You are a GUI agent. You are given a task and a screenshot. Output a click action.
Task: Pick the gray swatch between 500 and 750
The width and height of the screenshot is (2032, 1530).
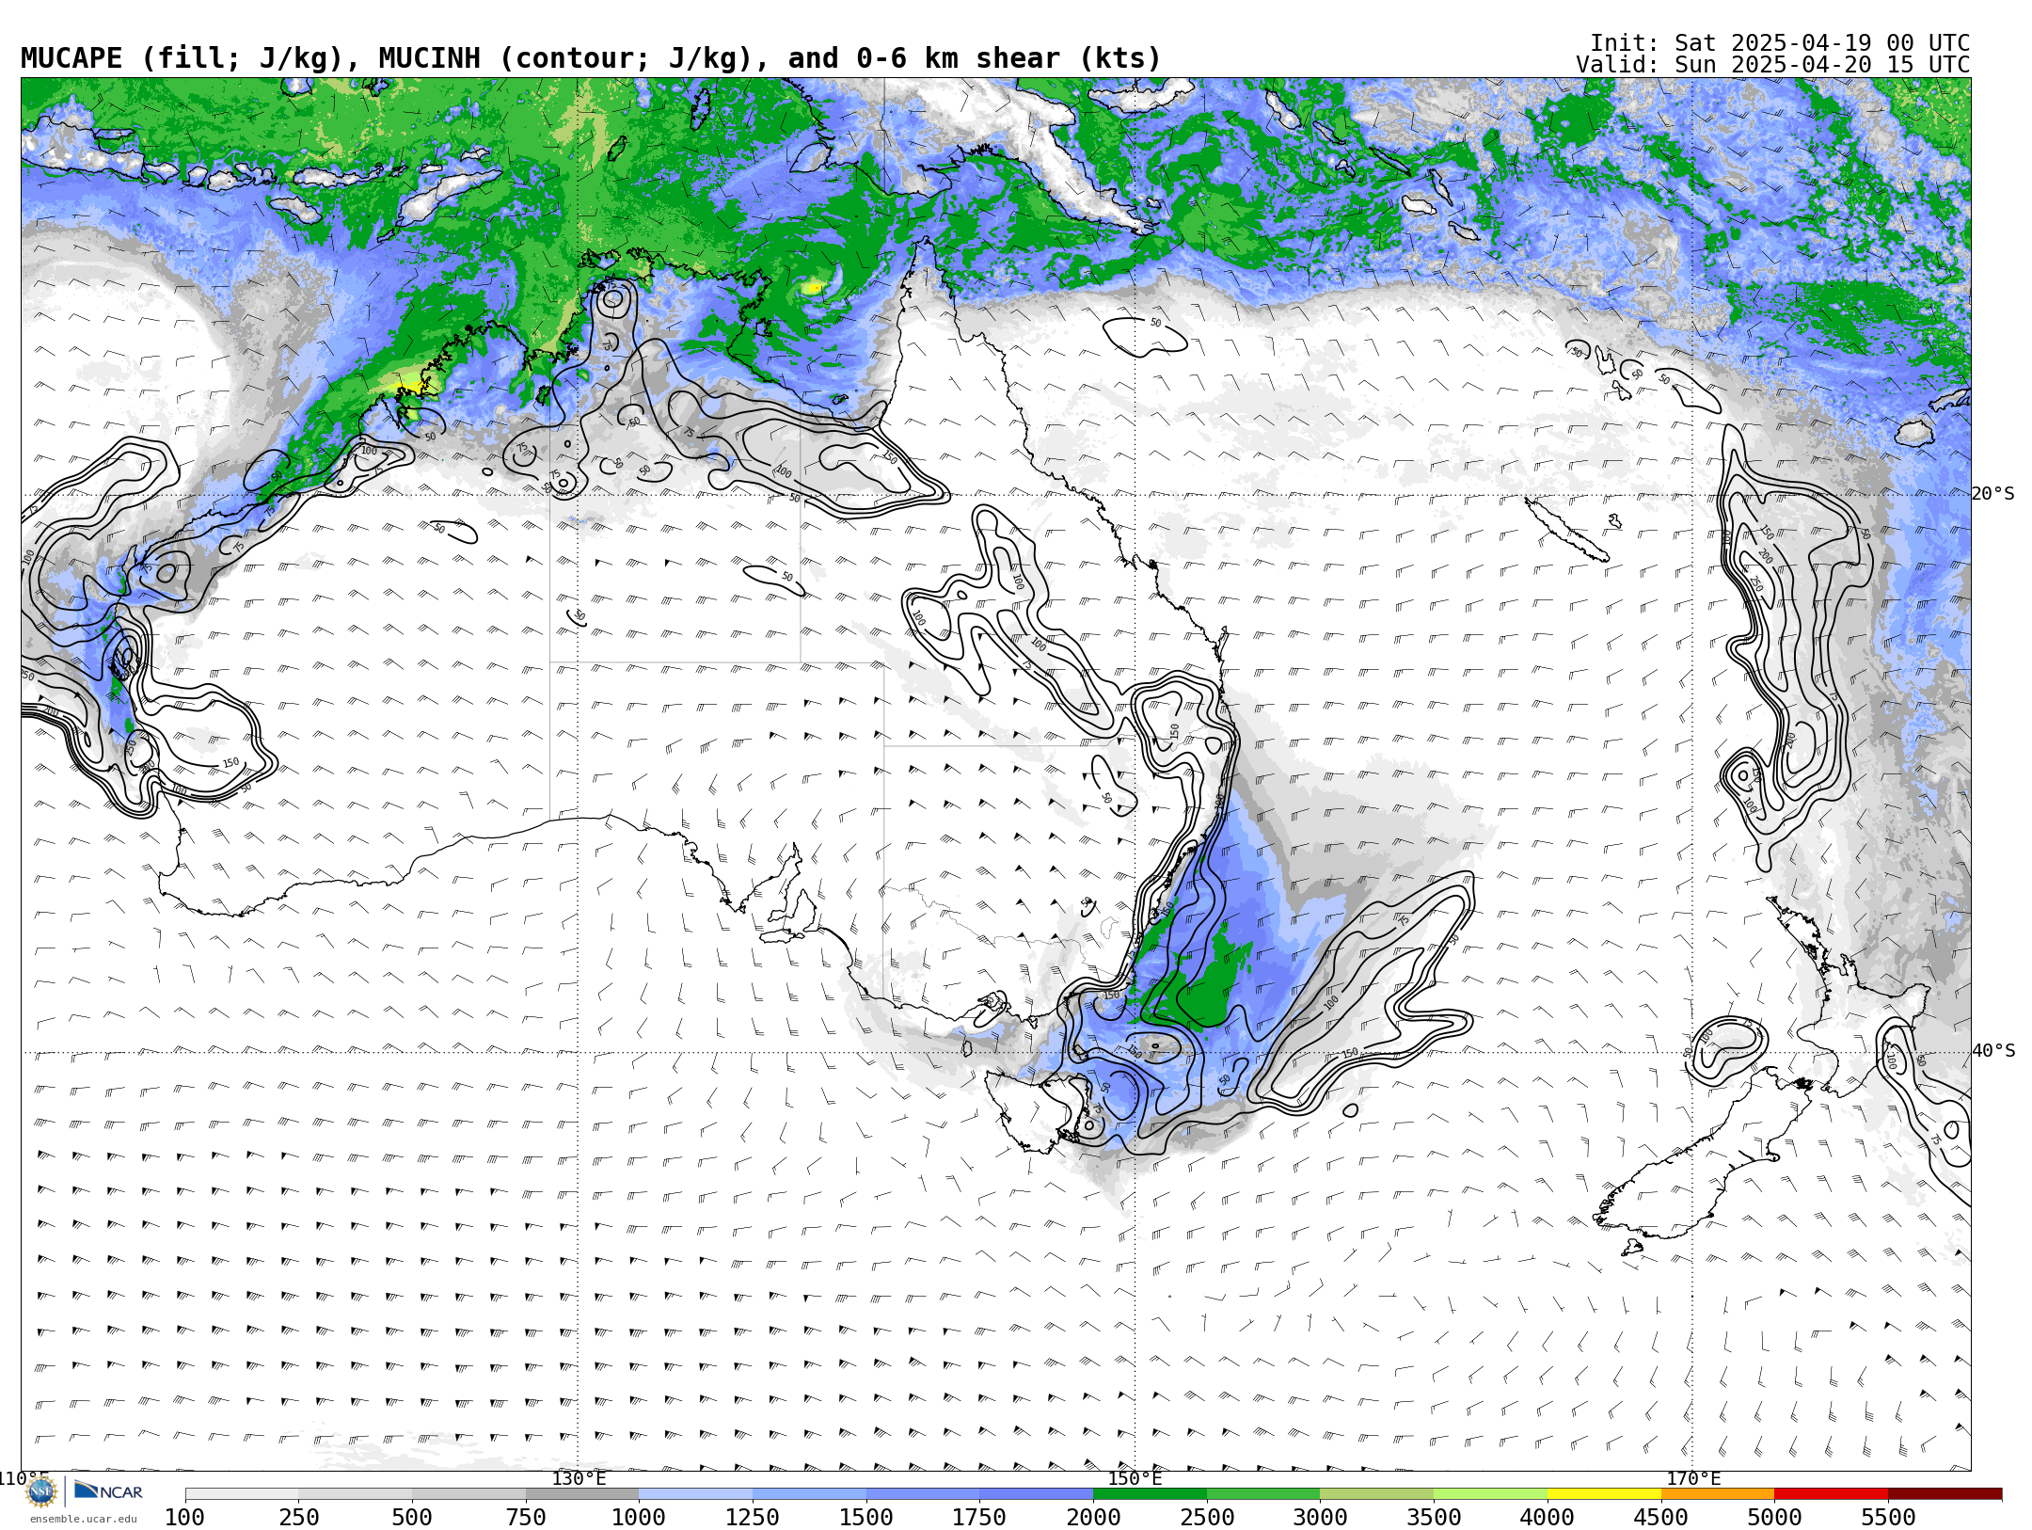click(468, 1493)
